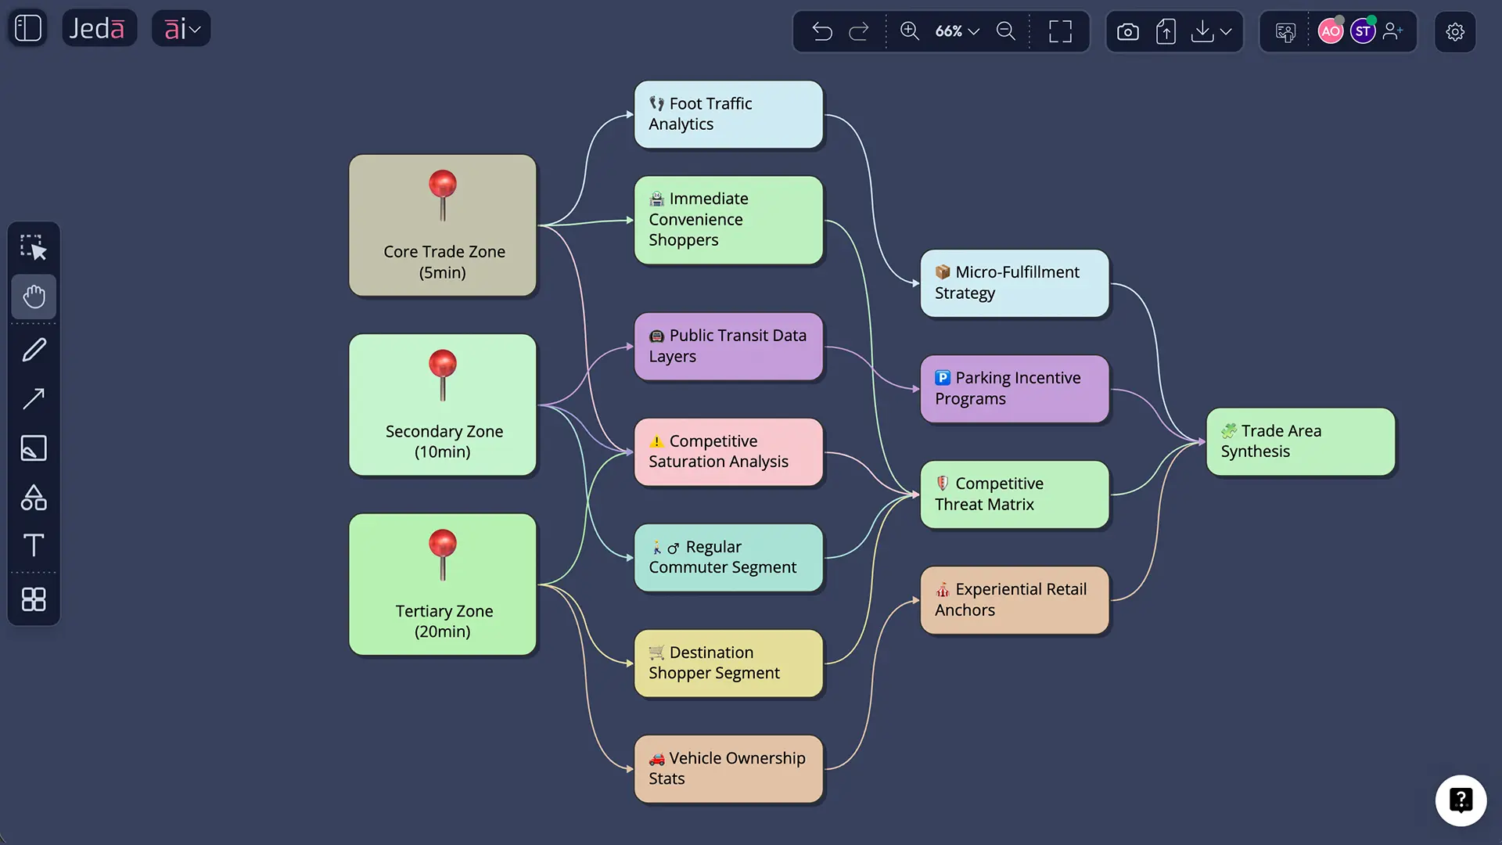Open the presentation mode icon
Viewport: 1502px width, 845px height.
click(1284, 31)
